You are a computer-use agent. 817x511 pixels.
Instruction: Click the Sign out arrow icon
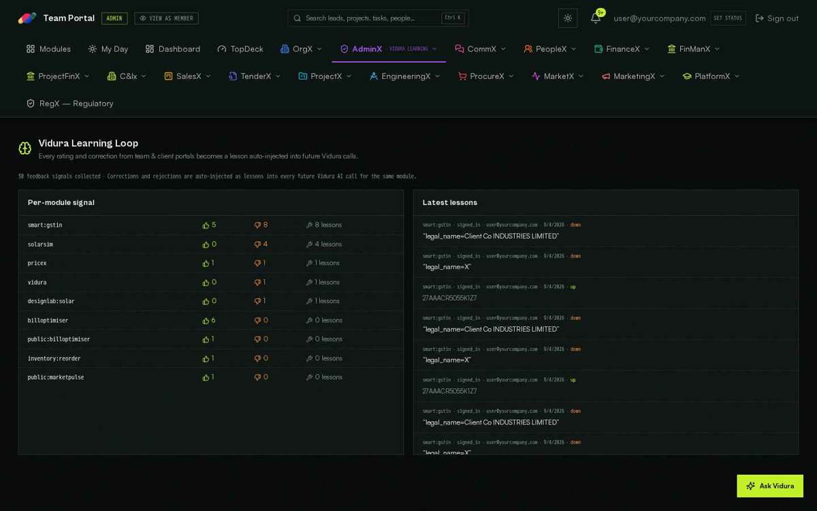(x=760, y=18)
